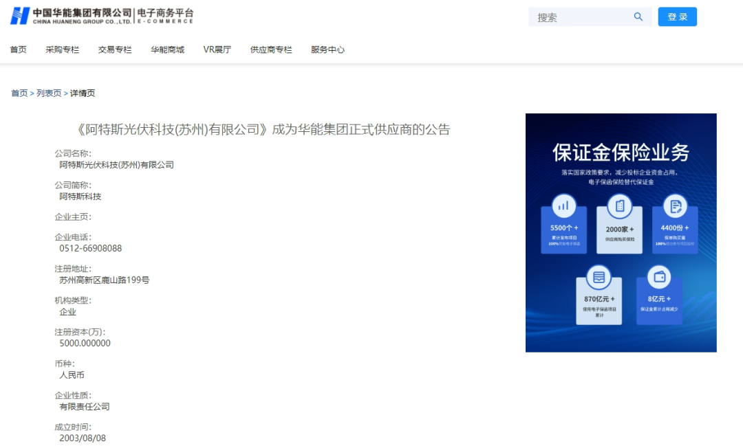
Task: Click the building icon above 2000家+
Action: [x=620, y=206]
